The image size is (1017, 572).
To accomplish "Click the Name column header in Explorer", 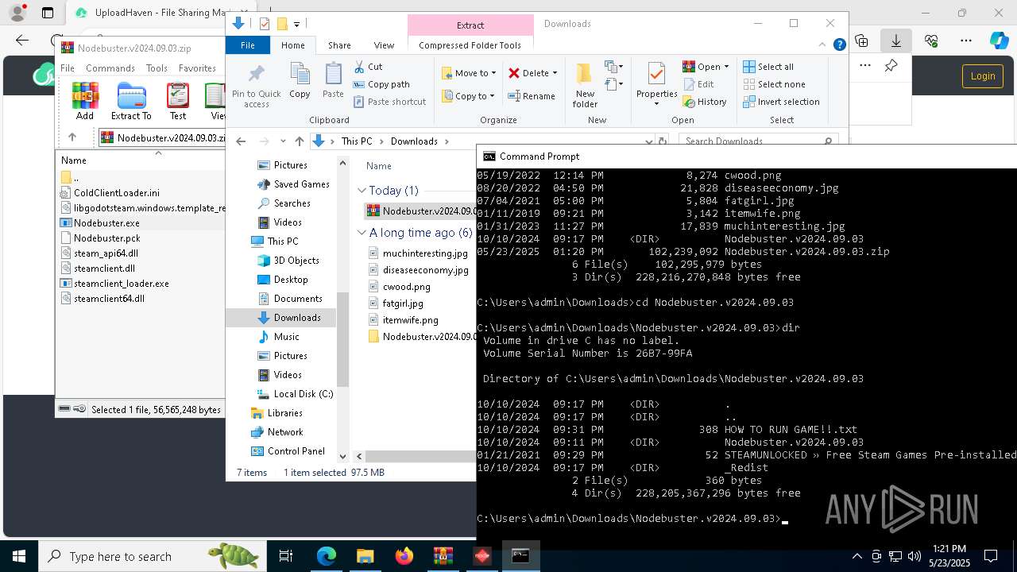I will [379, 166].
